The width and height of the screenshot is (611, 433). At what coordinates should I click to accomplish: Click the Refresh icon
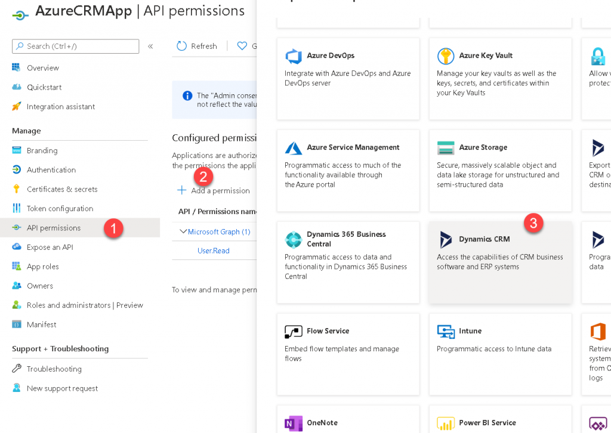(x=180, y=46)
